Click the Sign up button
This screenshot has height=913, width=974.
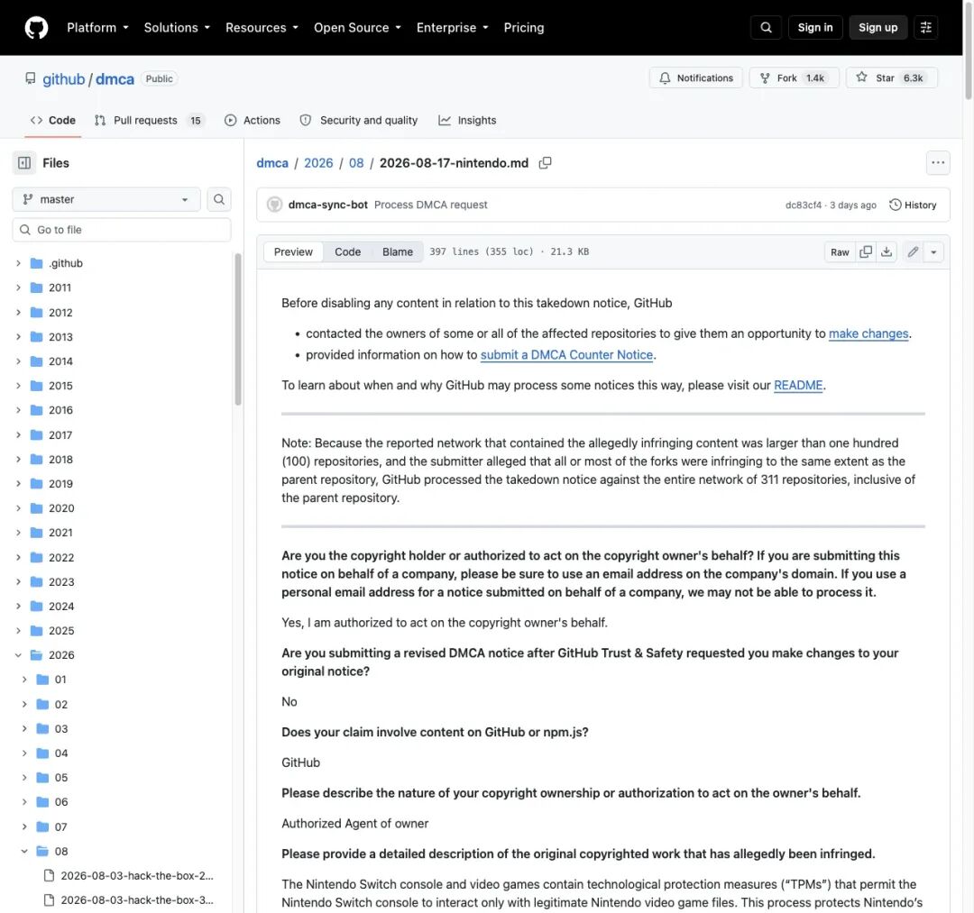click(878, 27)
